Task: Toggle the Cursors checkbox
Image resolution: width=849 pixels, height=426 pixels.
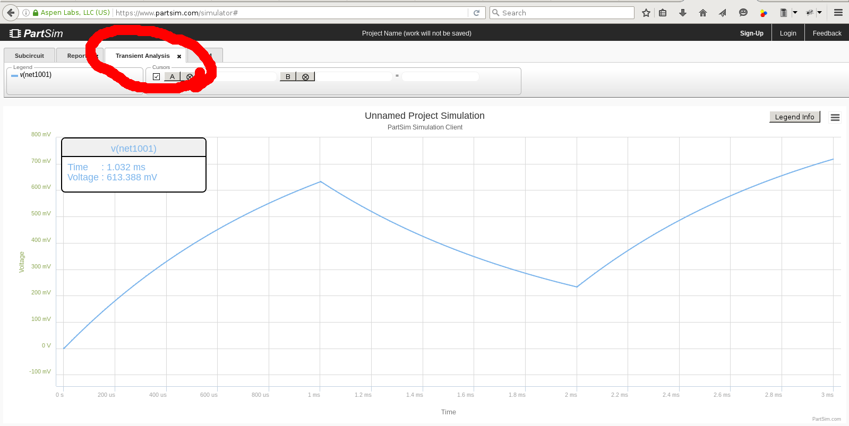Action: point(156,76)
